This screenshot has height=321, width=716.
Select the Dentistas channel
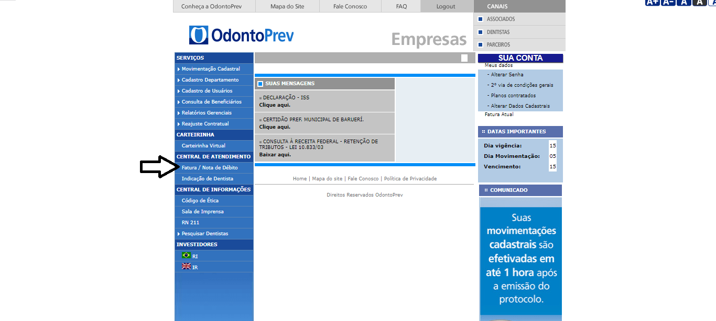coord(498,32)
